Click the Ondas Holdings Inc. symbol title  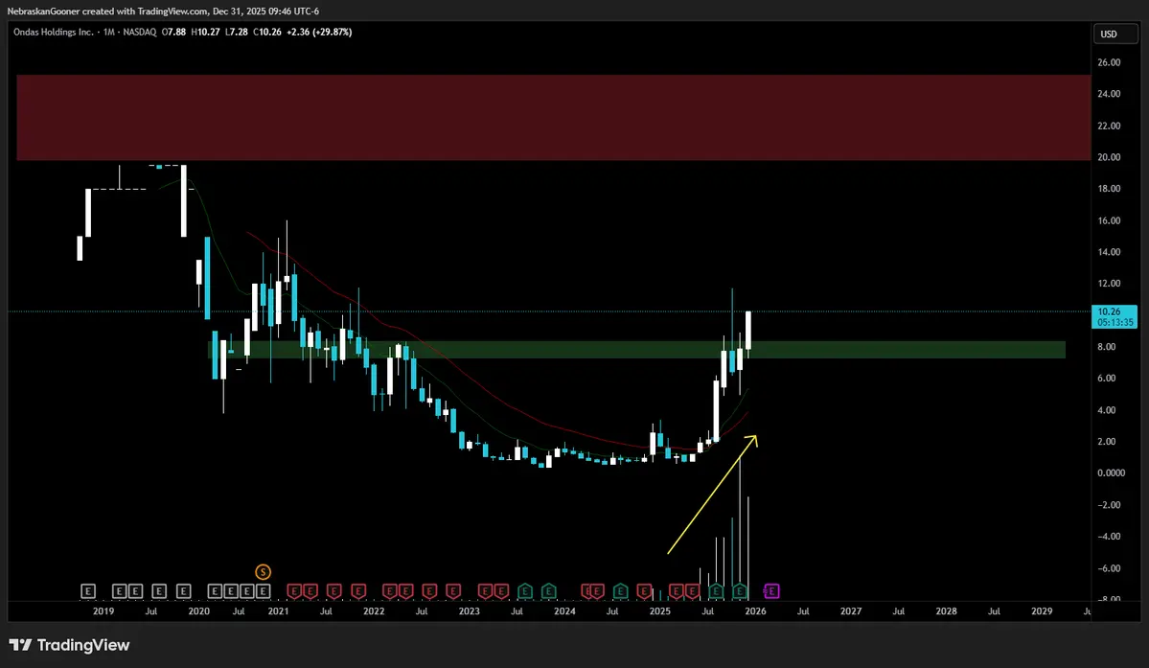(x=53, y=33)
